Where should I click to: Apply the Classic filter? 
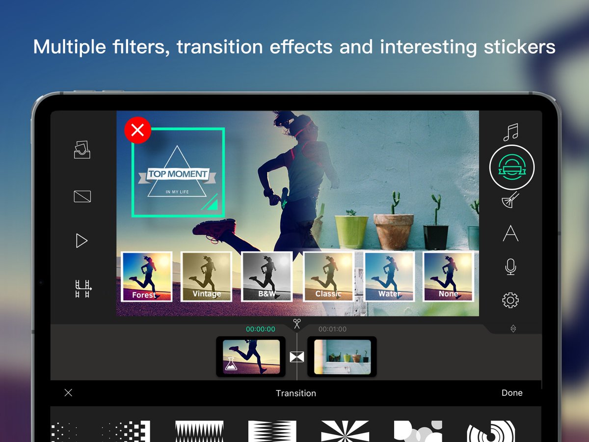[x=328, y=276]
